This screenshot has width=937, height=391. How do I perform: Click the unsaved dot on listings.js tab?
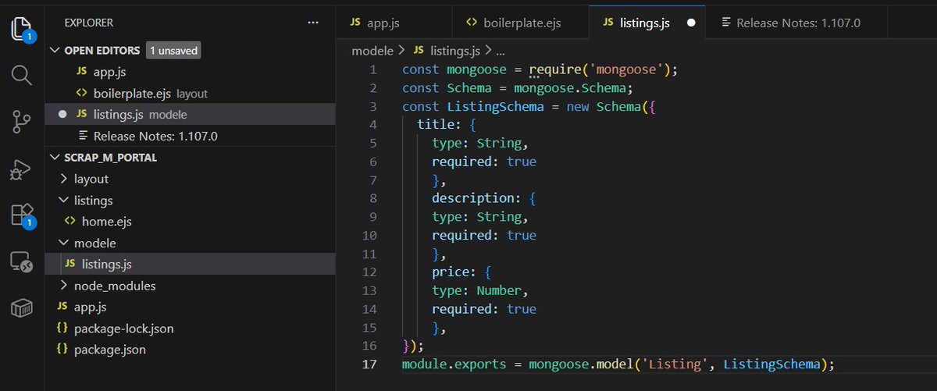[690, 23]
